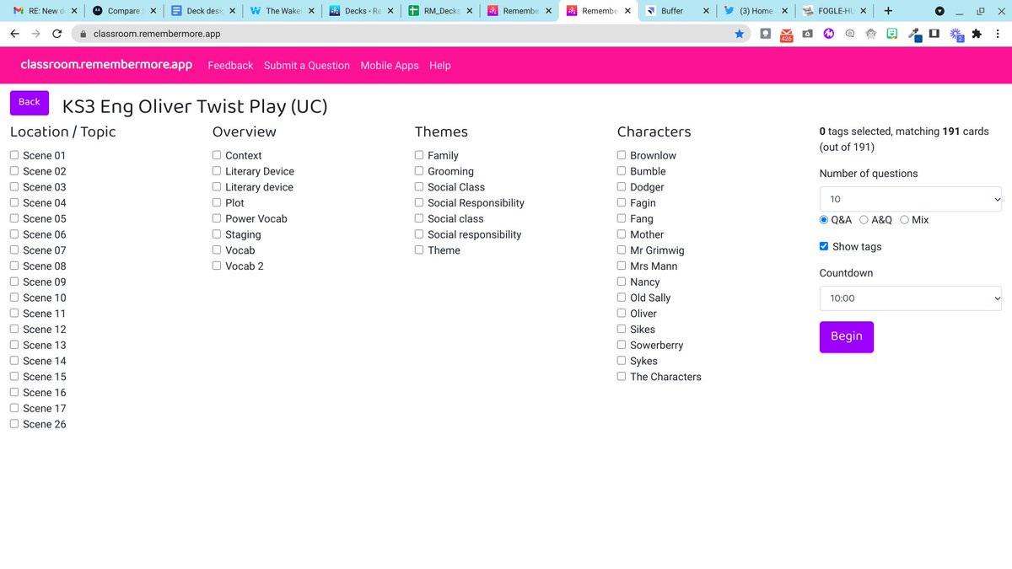1012x569 pixels.
Task: Open the Number of questions dropdown
Action: click(911, 199)
